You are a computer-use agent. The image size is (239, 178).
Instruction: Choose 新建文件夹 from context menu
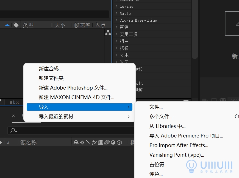pyautogui.click(x=79, y=78)
